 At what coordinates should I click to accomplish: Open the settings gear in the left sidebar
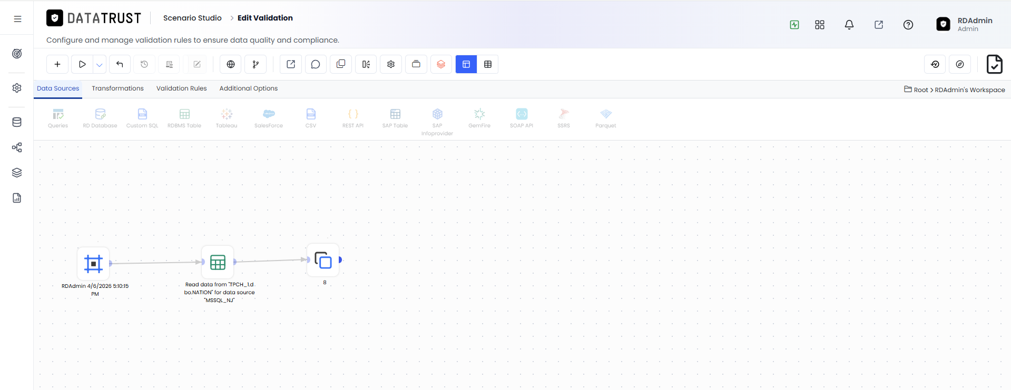(17, 88)
